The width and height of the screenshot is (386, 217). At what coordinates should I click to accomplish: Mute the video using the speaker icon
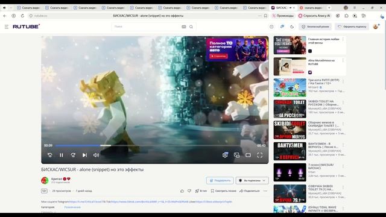(96, 155)
